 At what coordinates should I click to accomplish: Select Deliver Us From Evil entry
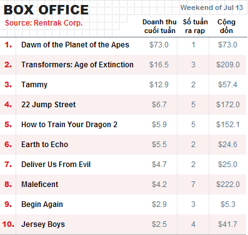(x=56, y=165)
